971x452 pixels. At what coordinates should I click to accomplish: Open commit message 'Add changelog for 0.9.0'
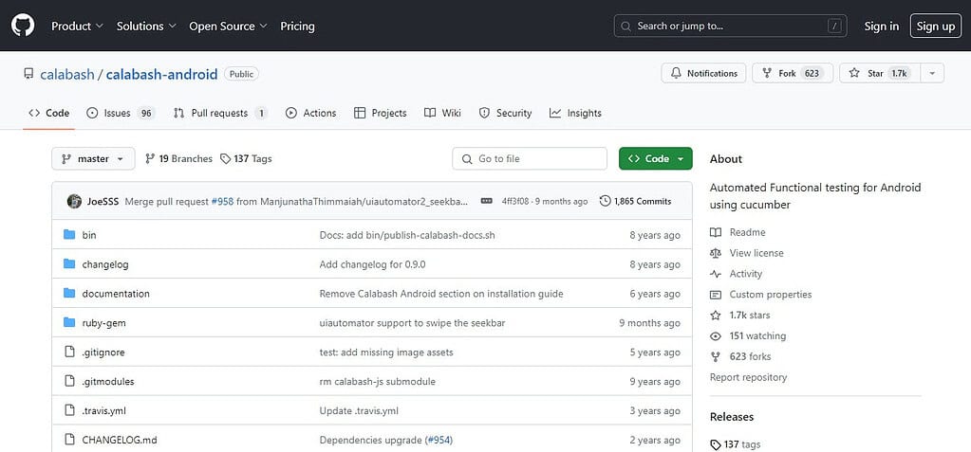pos(372,264)
